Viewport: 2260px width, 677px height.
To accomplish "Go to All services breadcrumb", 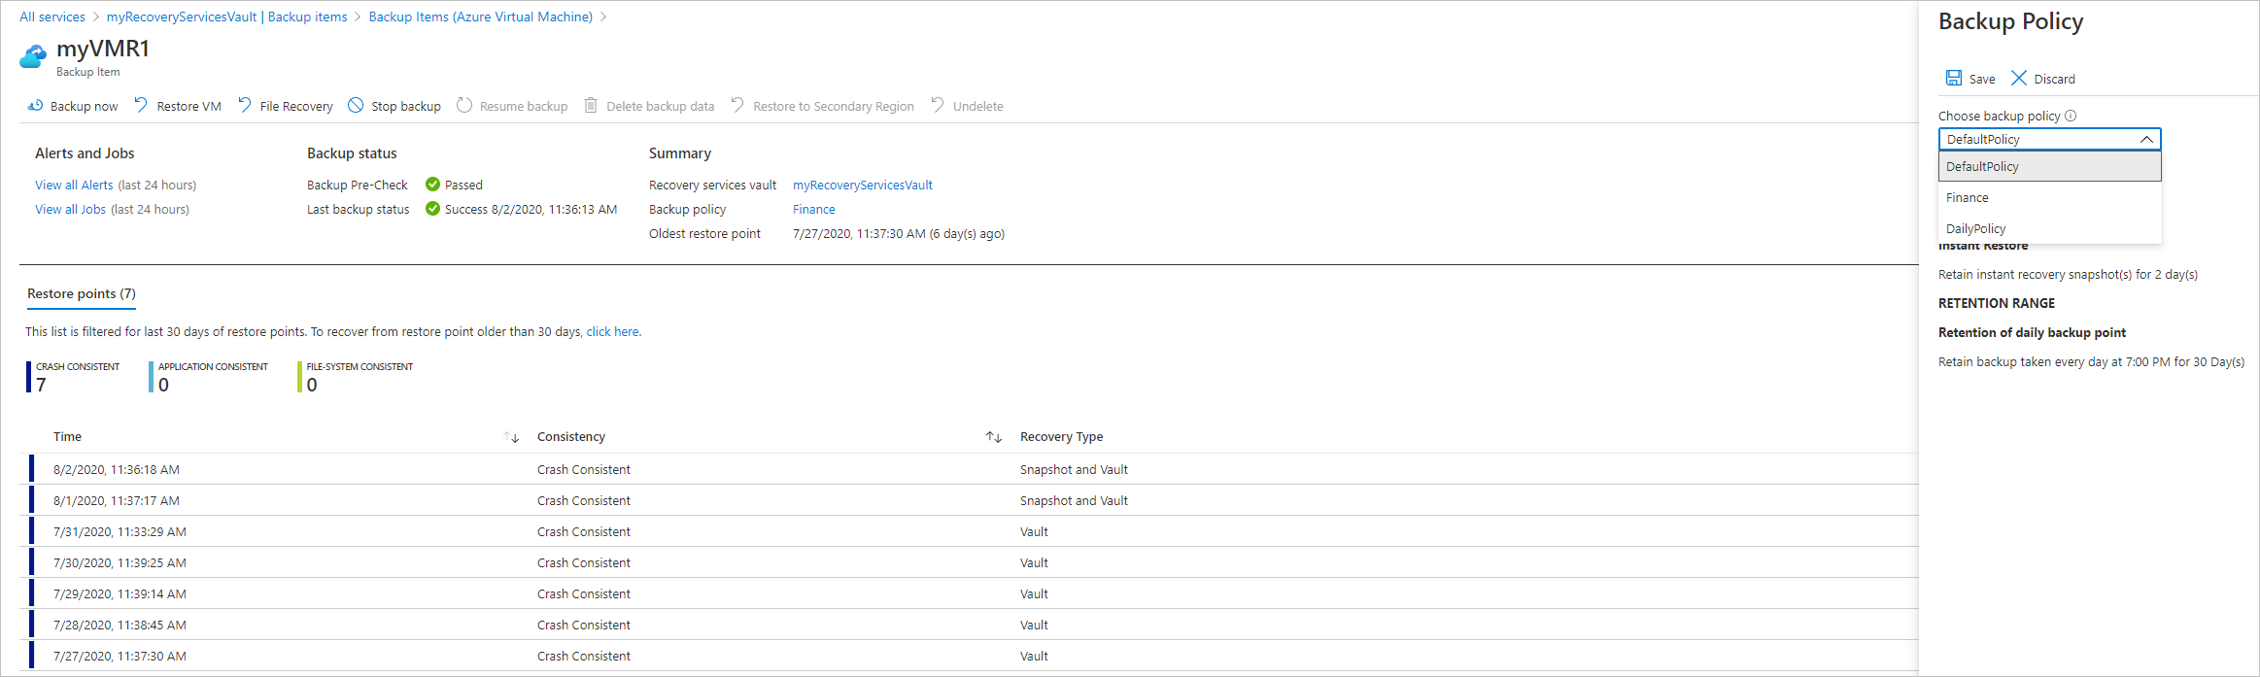I will pos(52,17).
